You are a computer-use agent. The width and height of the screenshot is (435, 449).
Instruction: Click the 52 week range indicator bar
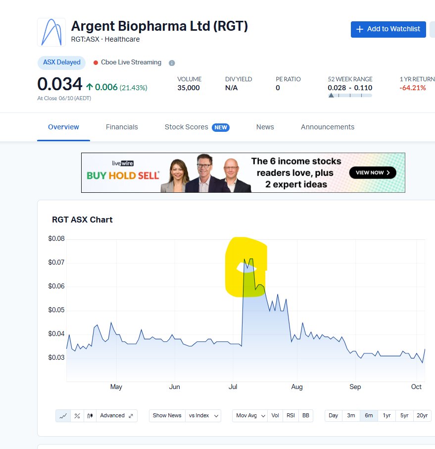[350, 95]
